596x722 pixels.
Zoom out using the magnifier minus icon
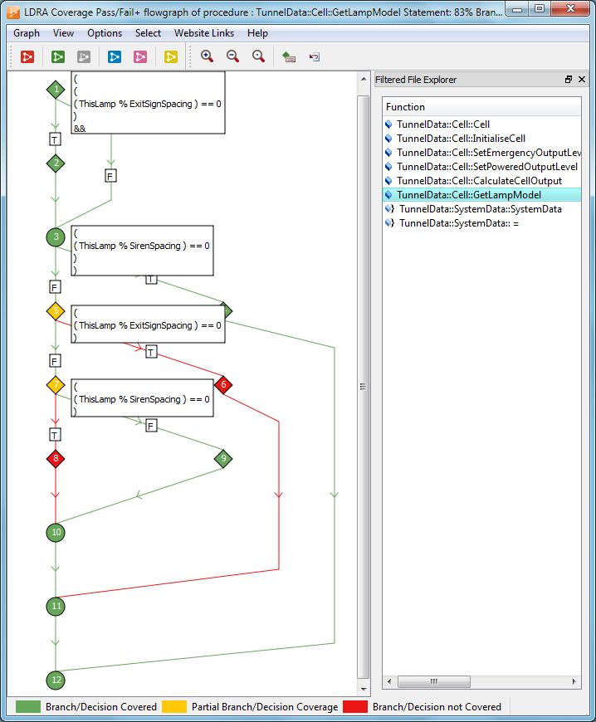232,56
